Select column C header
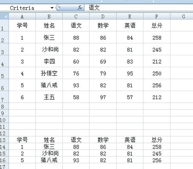 (76, 17)
